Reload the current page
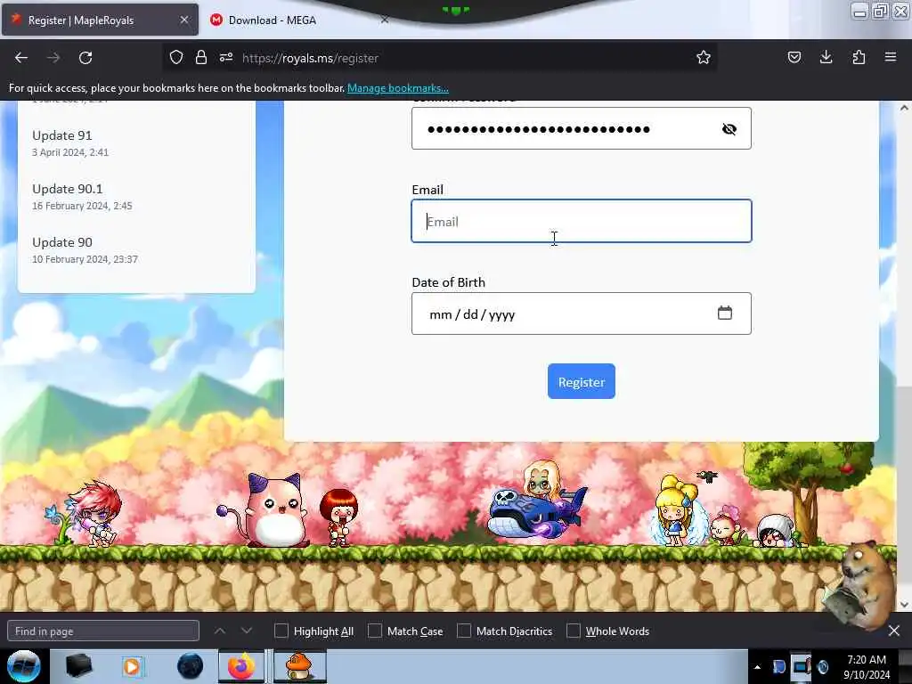Image resolution: width=912 pixels, height=684 pixels. pos(85,58)
